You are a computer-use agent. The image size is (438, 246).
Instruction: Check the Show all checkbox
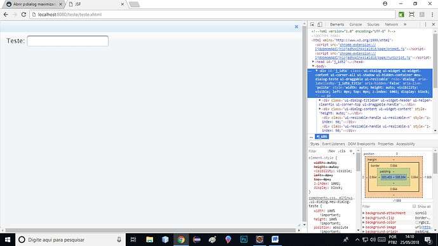(x=415, y=207)
